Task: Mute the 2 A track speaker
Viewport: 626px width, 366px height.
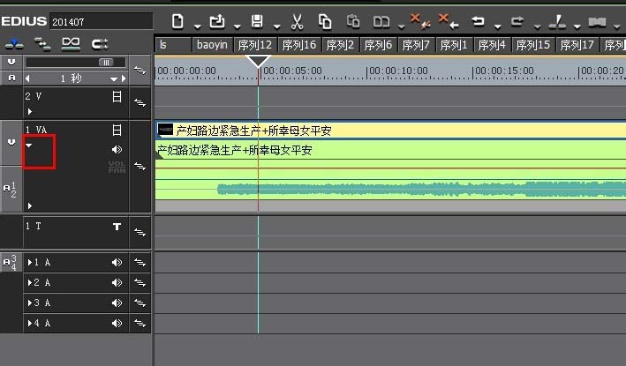Action: 117,283
